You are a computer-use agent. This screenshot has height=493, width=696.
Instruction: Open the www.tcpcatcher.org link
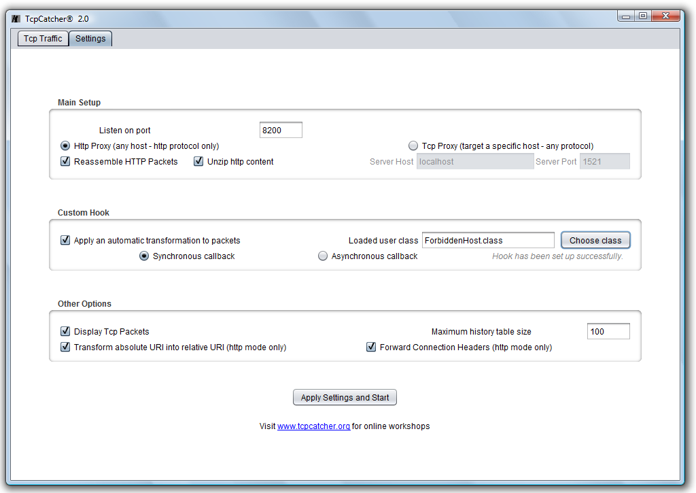313,426
